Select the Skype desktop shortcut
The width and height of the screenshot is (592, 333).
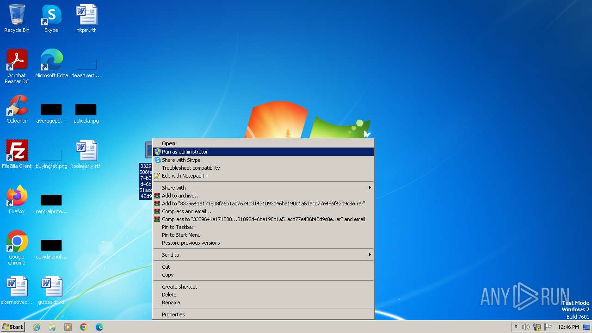click(51, 18)
